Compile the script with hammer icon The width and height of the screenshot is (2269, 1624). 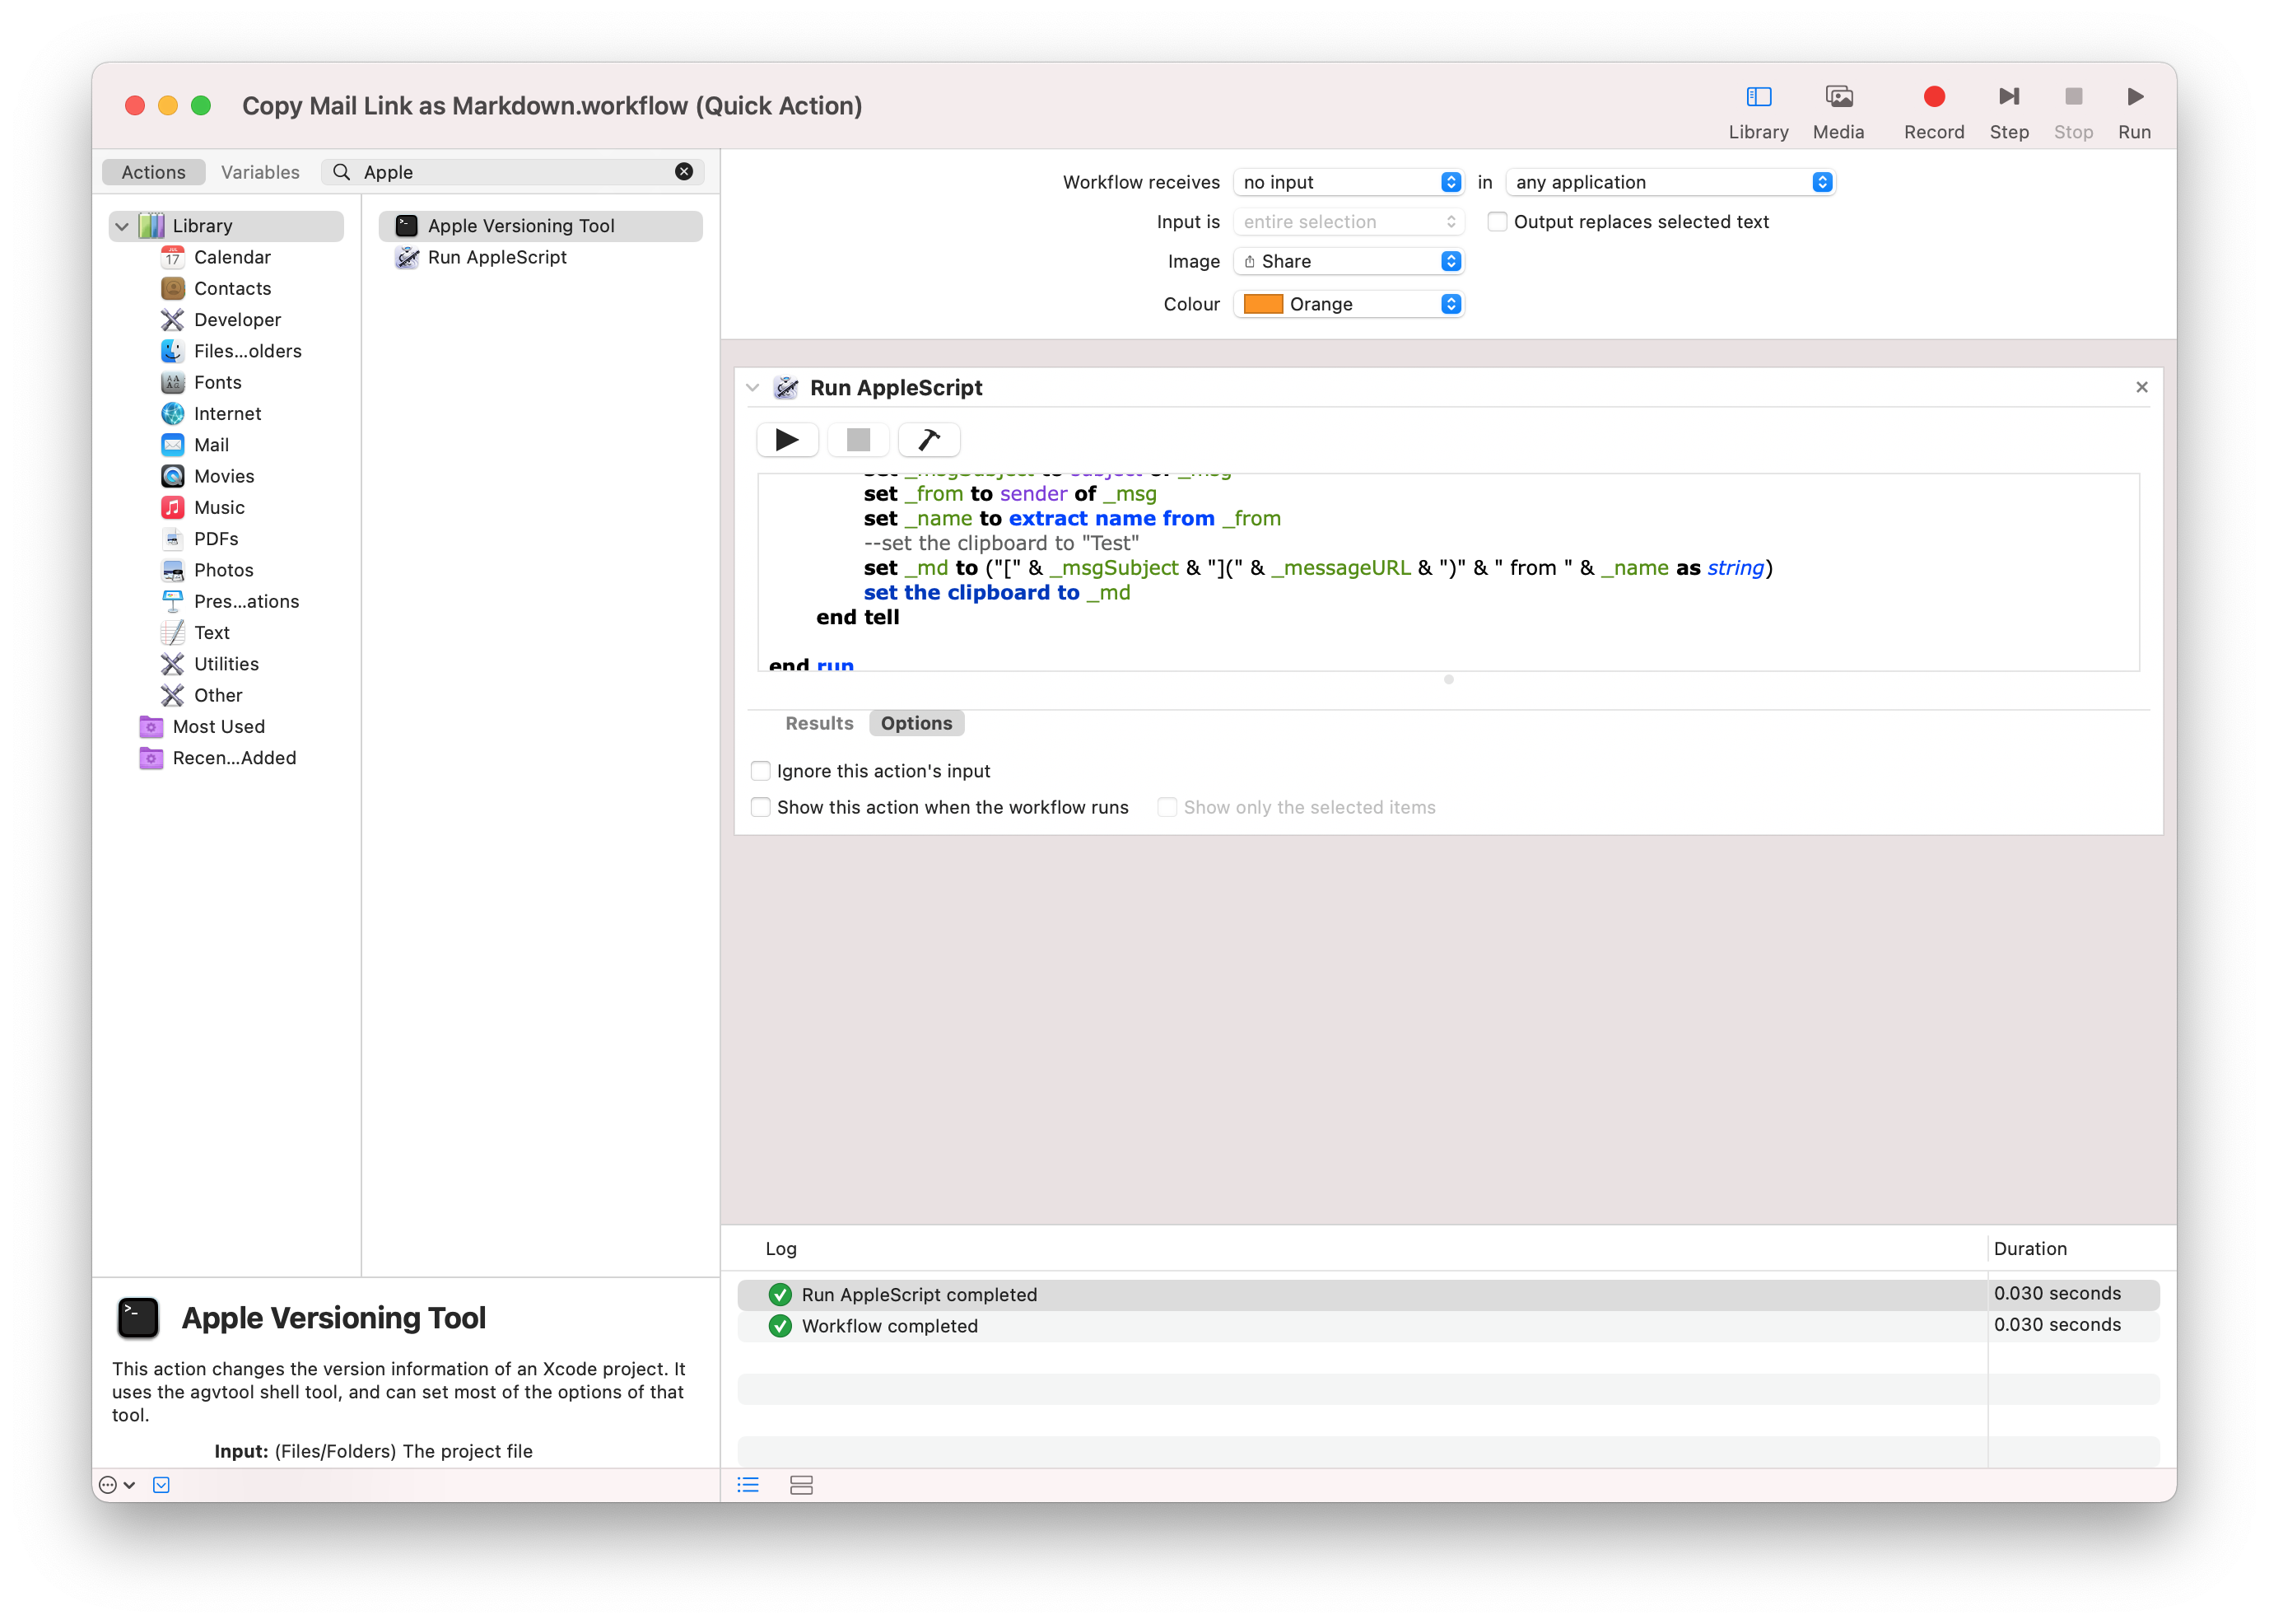[x=929, y=440]
